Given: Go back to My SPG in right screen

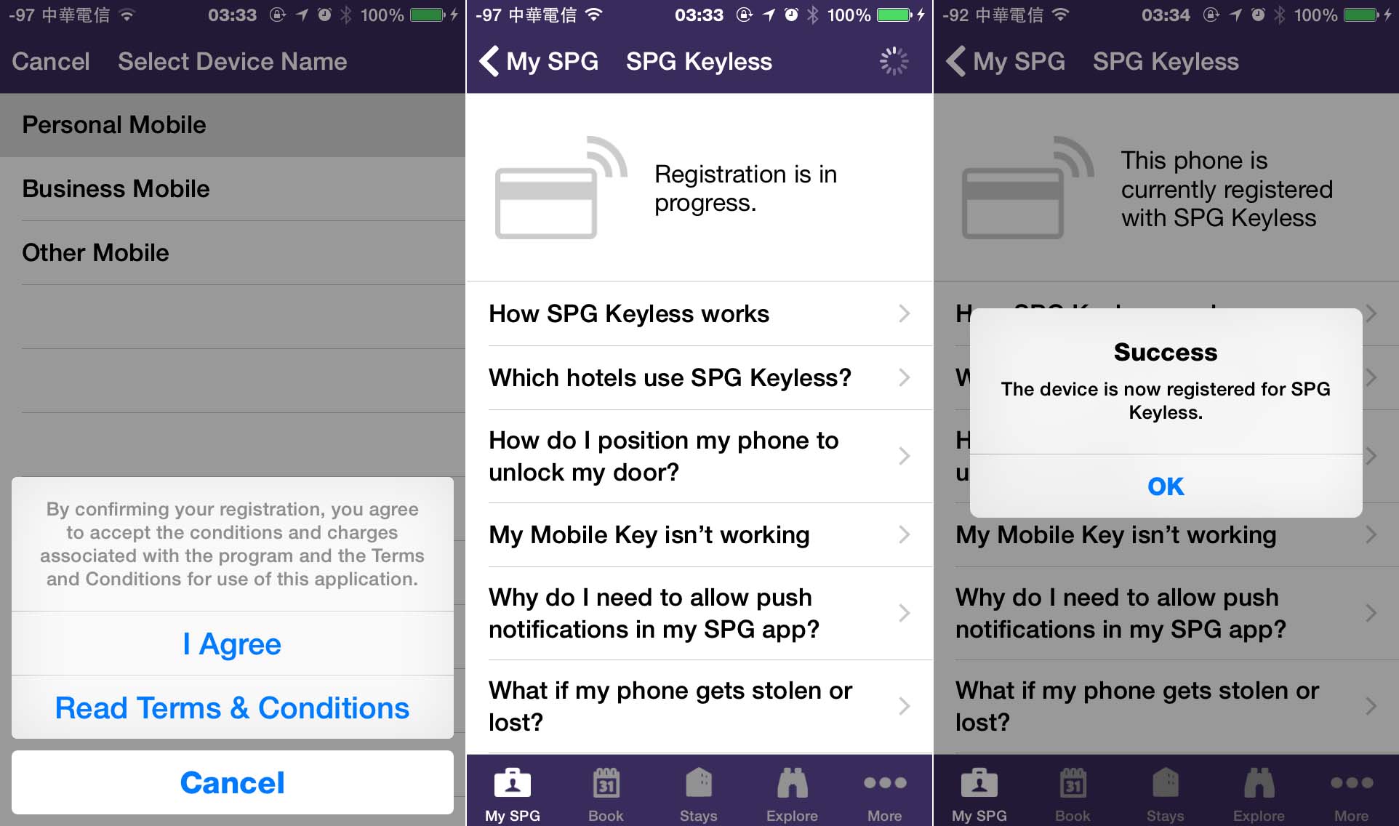Looking at the screenshot, I should (1006, 61).
